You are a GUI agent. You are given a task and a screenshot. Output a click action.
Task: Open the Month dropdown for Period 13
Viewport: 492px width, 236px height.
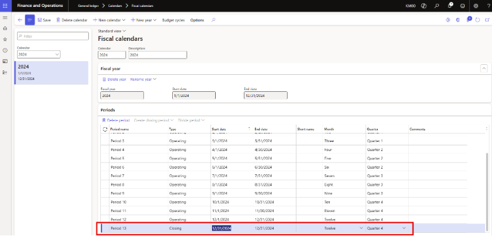coord(361,228)
